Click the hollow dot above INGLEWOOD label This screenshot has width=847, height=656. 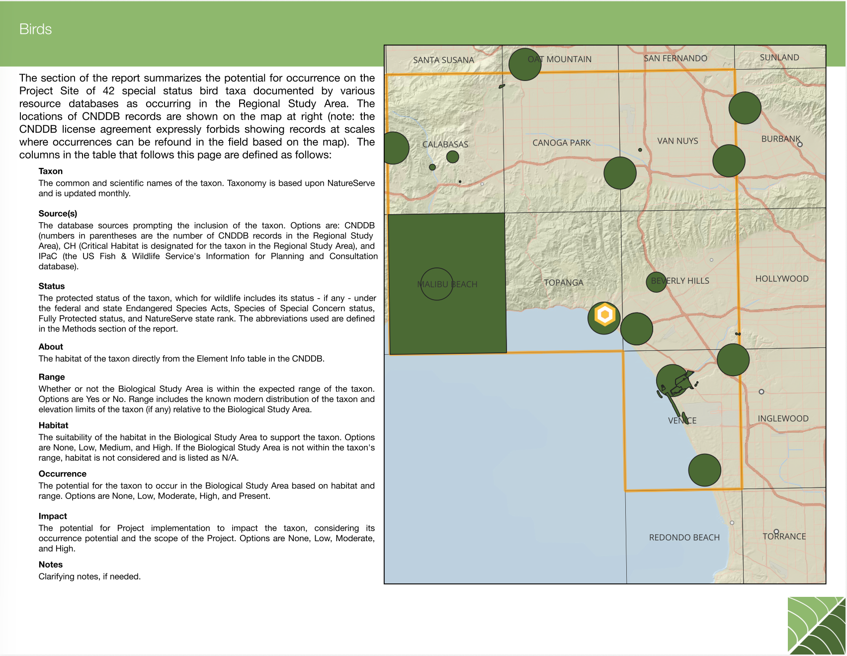click(x=762, y=392)
